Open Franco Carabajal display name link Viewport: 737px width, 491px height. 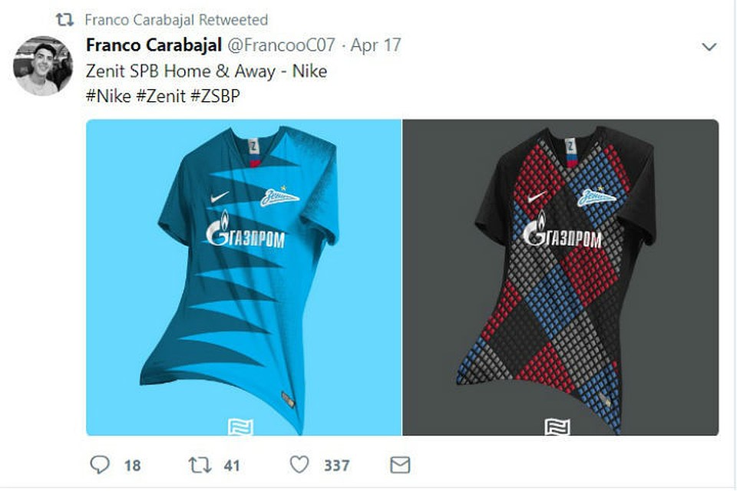154,45
